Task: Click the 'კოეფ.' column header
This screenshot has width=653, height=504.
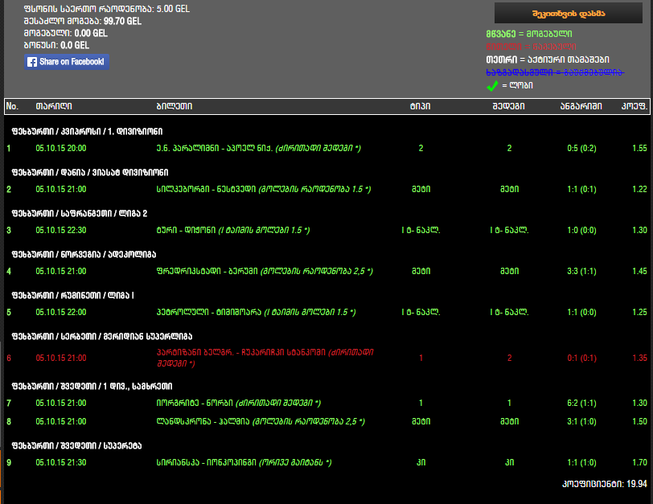Action: (x=635, y=106)
